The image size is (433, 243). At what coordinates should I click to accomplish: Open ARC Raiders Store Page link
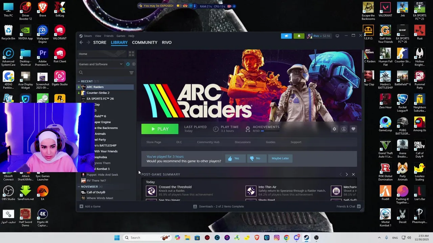pos(154,142)
